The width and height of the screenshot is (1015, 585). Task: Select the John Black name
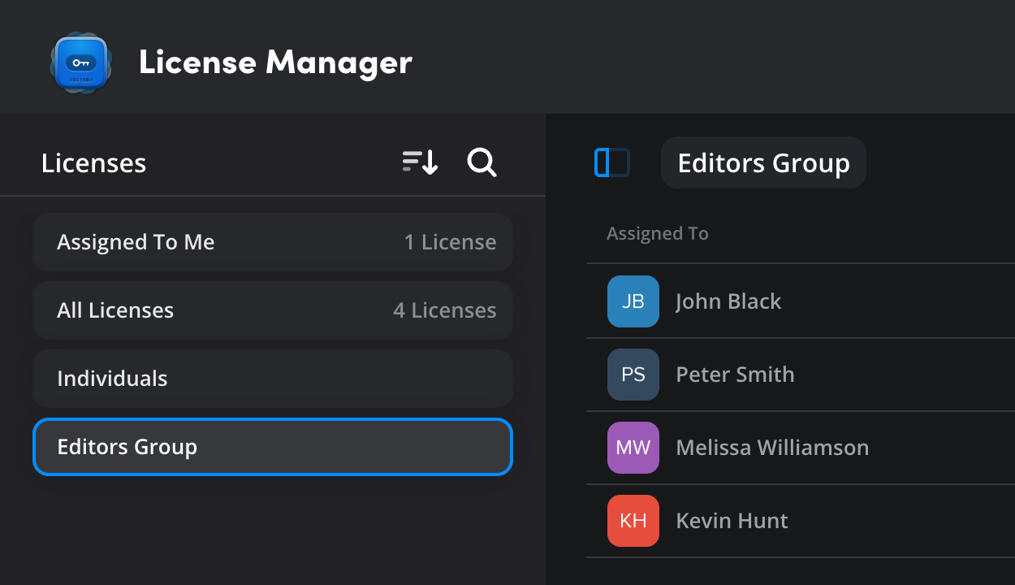click(728, 301)
